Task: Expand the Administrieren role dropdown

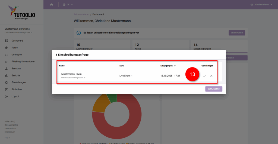Action: [x=261, y=5]
